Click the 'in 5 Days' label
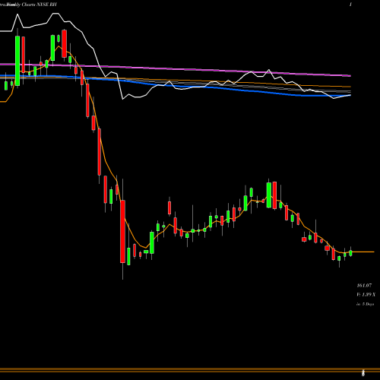 pyautogui.click(x=366, y=304)
